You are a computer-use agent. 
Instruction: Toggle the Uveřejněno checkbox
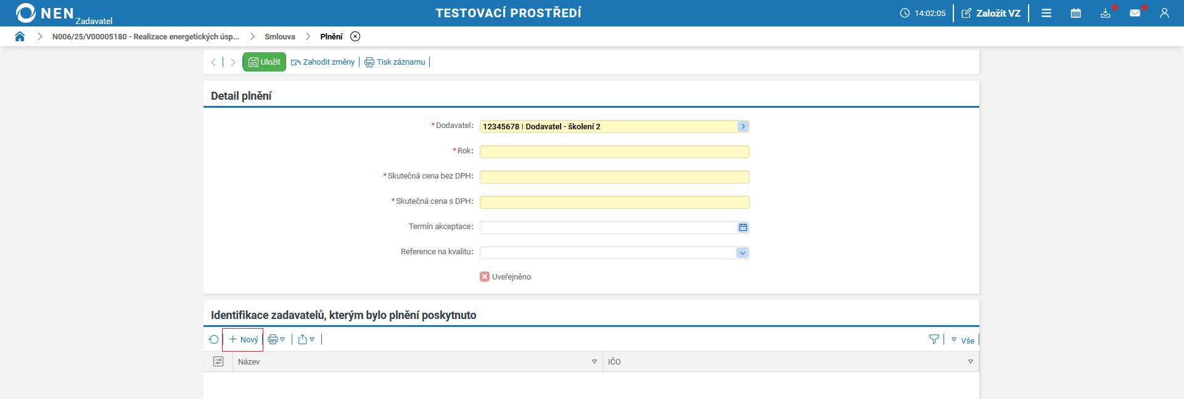tap(485, 277)
